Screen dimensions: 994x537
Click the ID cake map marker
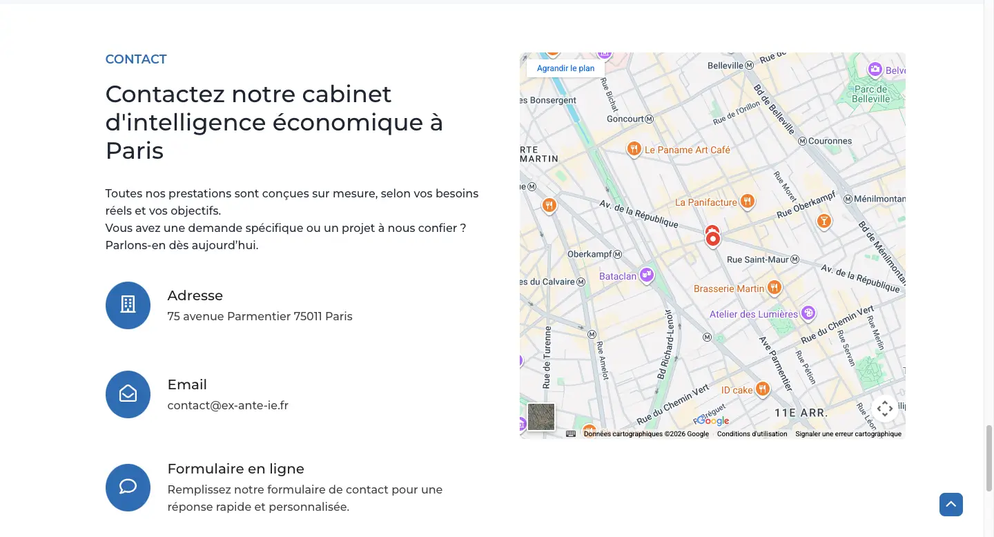[762, 389]
